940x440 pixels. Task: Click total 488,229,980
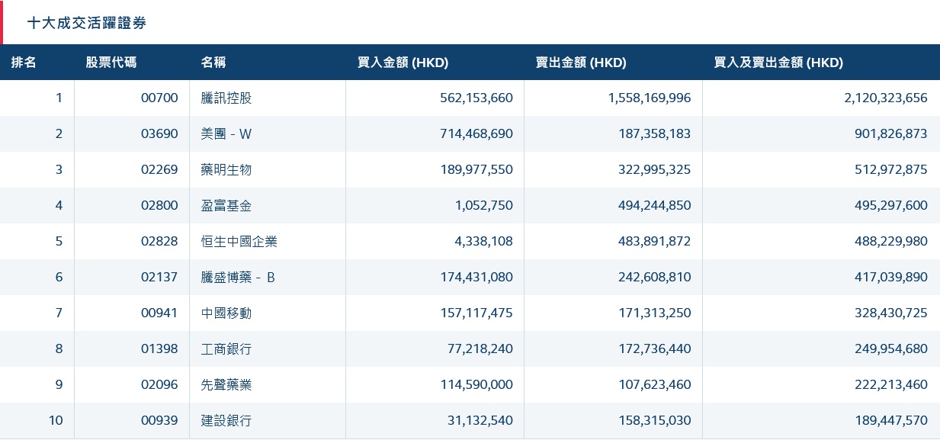(x=891, y=241)
